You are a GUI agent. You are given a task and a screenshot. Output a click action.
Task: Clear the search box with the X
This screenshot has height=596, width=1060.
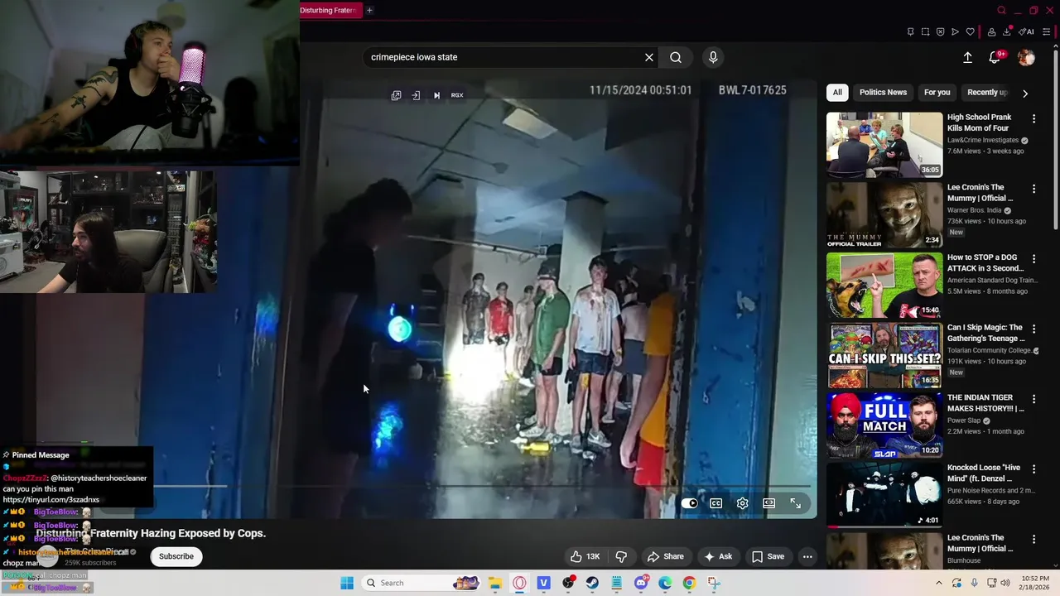tap(649, 57)
